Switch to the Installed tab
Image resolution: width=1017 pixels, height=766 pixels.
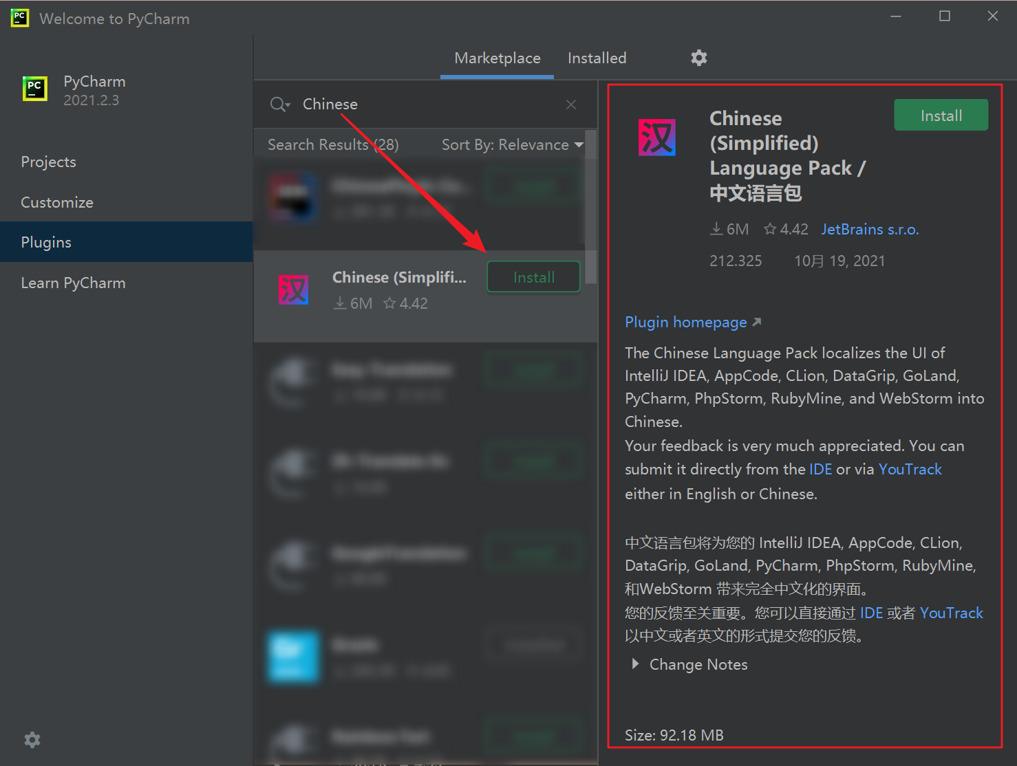tap(597, 58)
